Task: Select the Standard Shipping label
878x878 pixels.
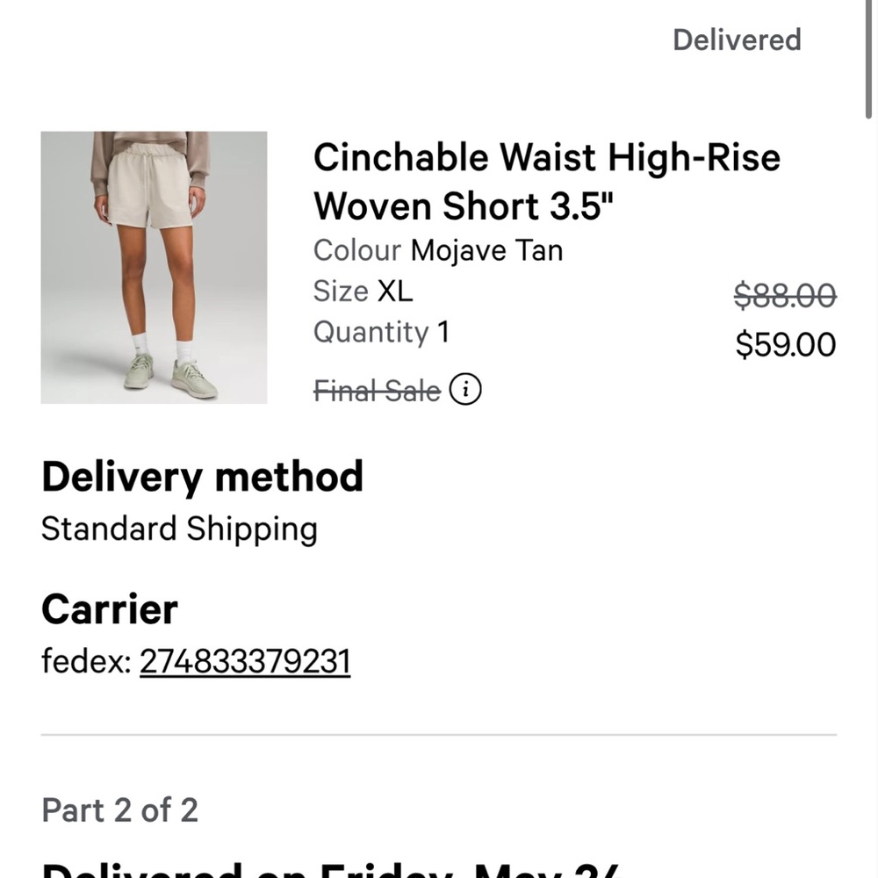Action: tap(179, 529)
